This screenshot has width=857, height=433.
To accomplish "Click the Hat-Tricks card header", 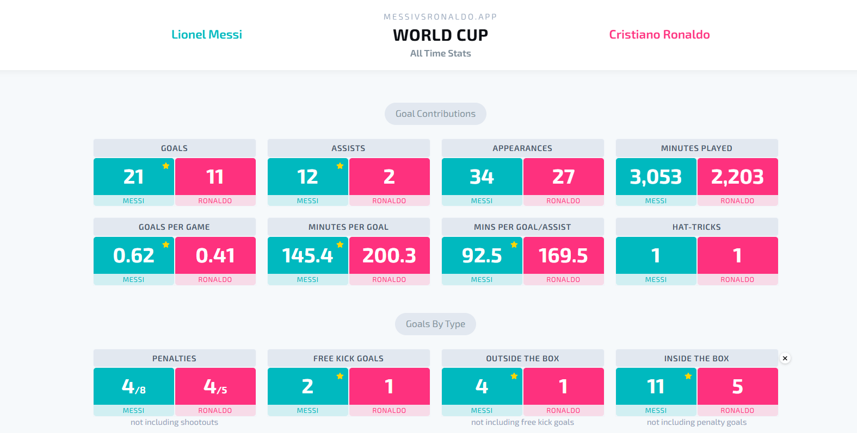I will coord(696,227).
